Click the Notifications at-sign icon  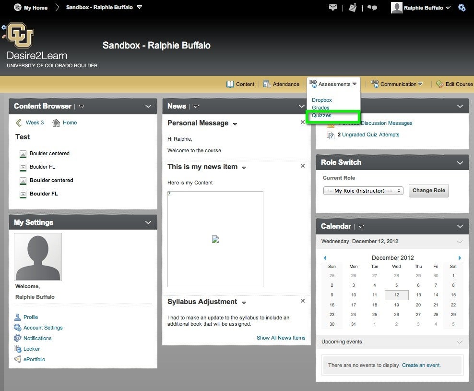[x=18, y=338]
